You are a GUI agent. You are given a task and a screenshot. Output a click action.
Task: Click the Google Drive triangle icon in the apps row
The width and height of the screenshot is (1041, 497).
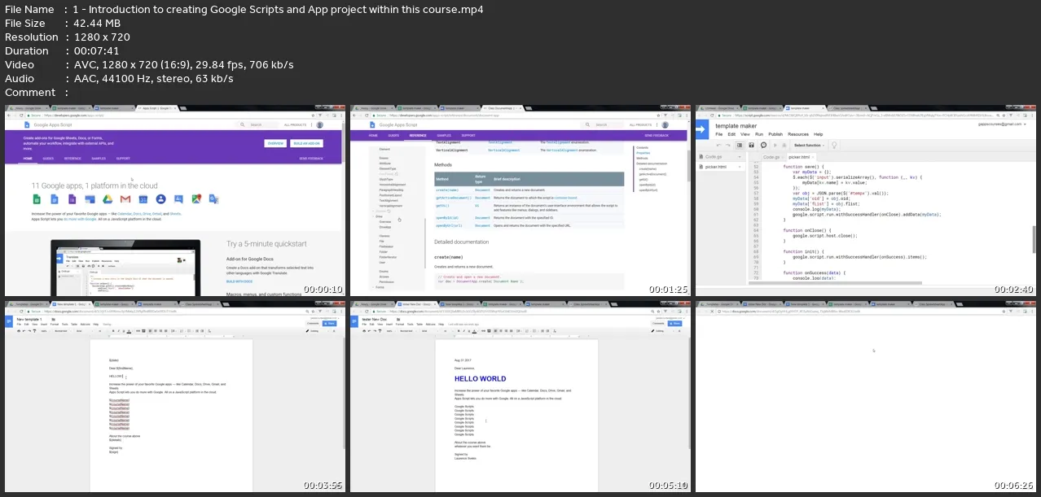(107, 199)
